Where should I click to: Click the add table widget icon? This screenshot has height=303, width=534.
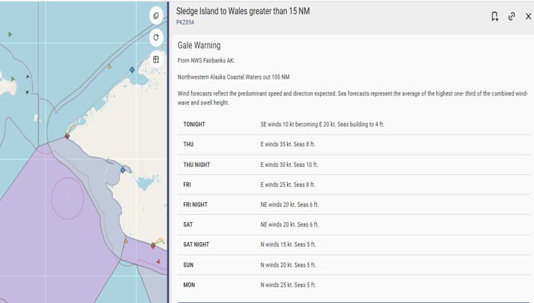[x=156, y=59]
